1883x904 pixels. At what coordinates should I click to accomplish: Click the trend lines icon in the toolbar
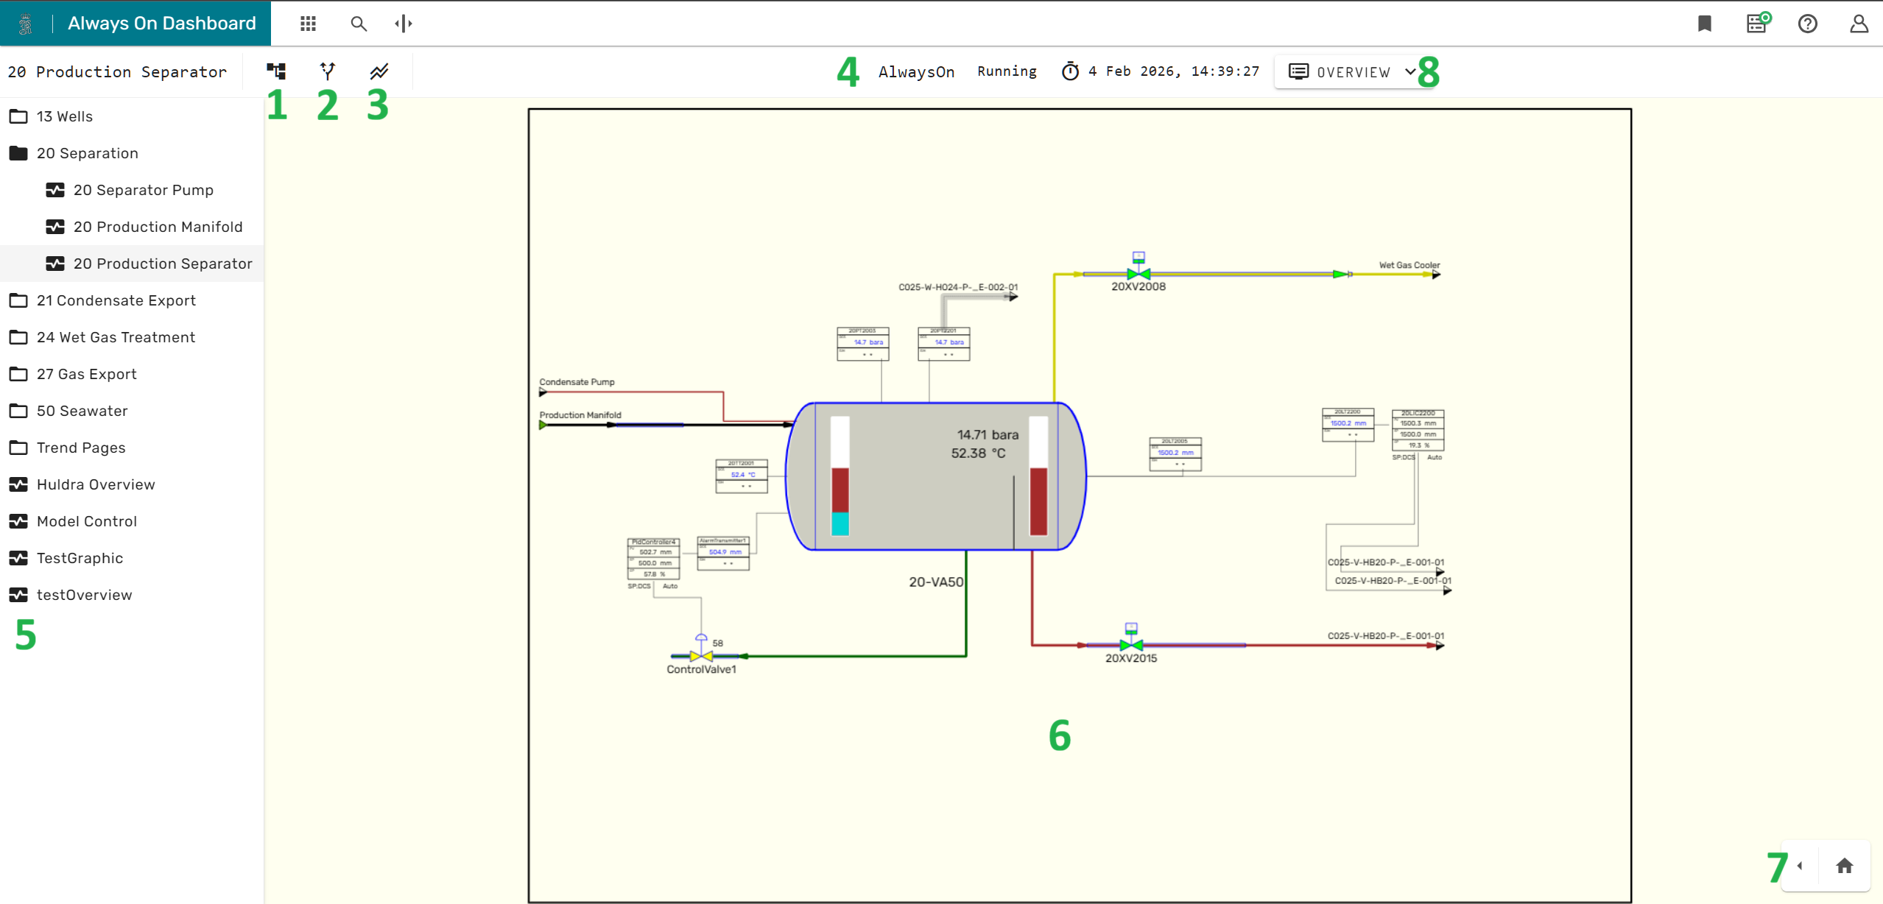(379, 71)
